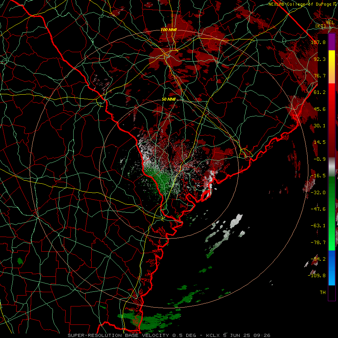The image size is (338, 338).
Task: Click the 45.6 velocity scale value
Action: point(320,109)
